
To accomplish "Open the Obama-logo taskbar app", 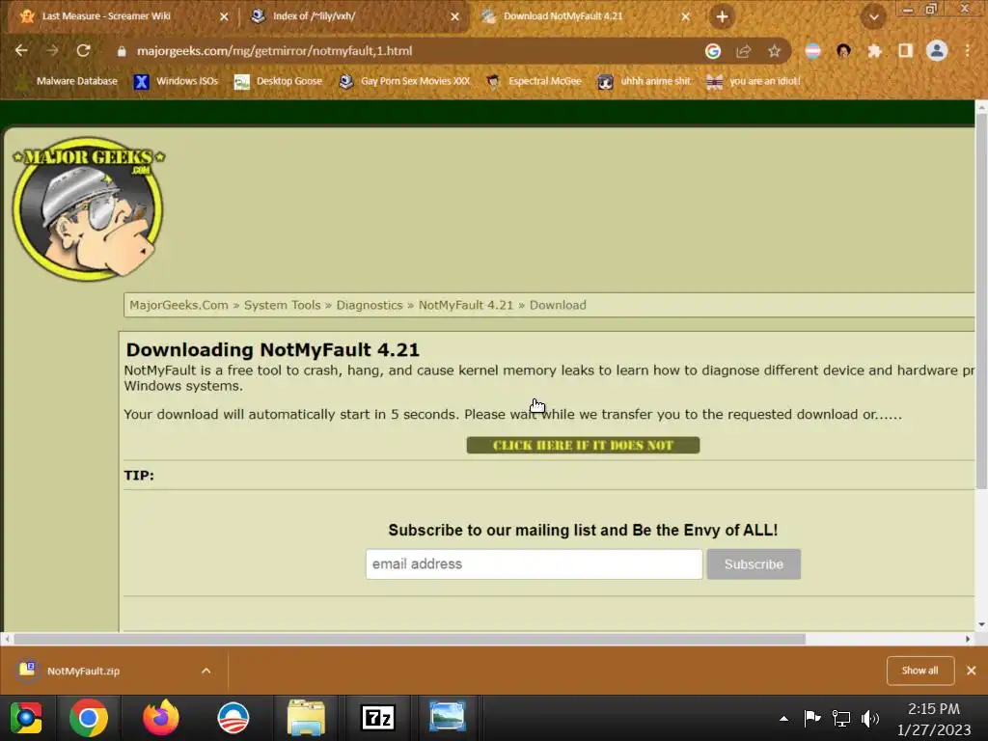I will point(233,718).
